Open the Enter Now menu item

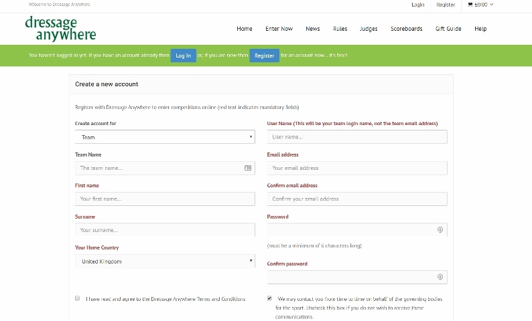point(279,29)
